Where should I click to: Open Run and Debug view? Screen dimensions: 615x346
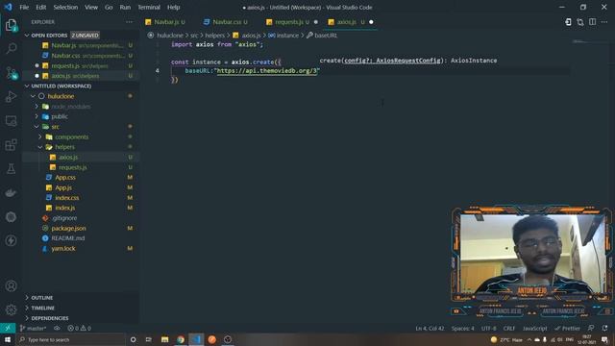[11, 96]
